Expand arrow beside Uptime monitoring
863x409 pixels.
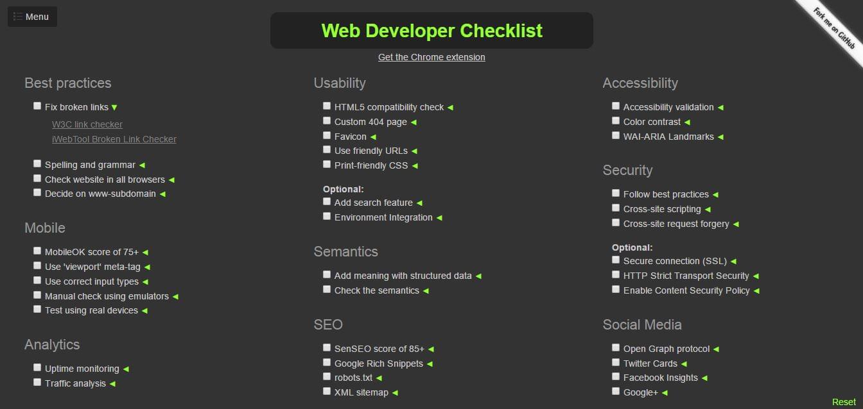[x=126, y=369]
